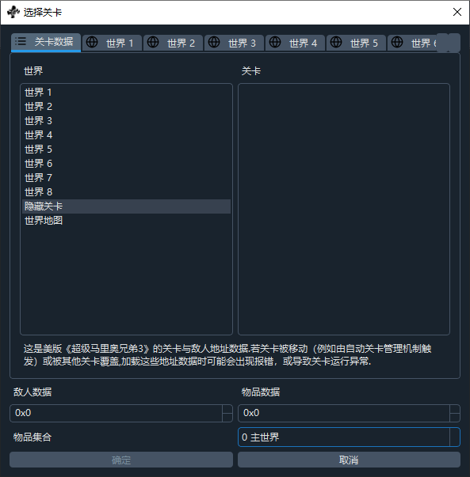Viewport: 470px width, 477px height.
Task: Increase the 物品数据 value with the up arrow
Action: 455,409
